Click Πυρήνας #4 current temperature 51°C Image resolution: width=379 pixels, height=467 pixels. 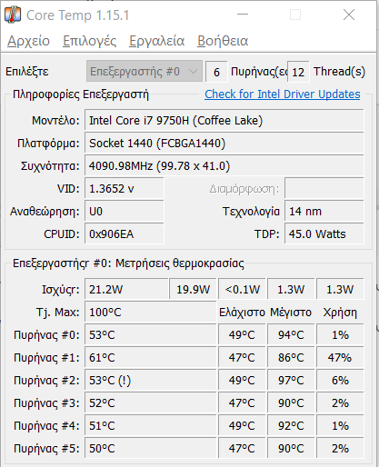click(x=151, y=425)
